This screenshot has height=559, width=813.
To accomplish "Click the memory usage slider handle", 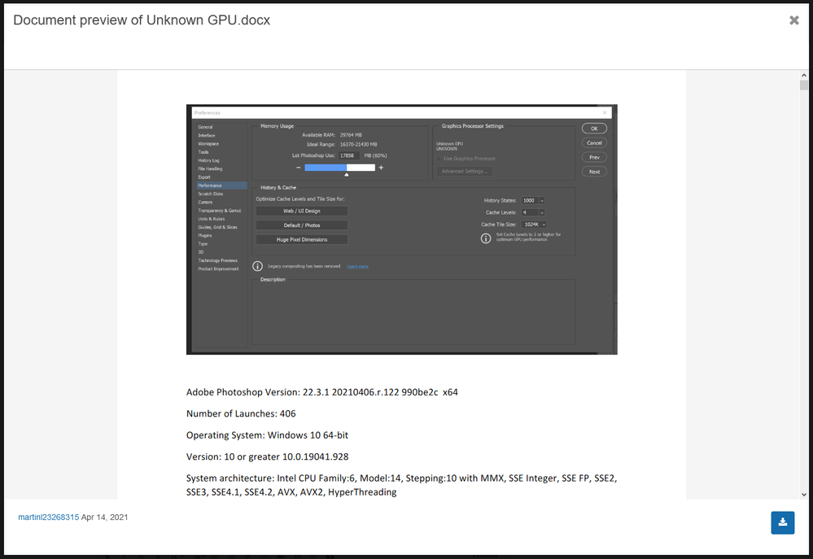I will pyautogui.click(x=346, y=175).
